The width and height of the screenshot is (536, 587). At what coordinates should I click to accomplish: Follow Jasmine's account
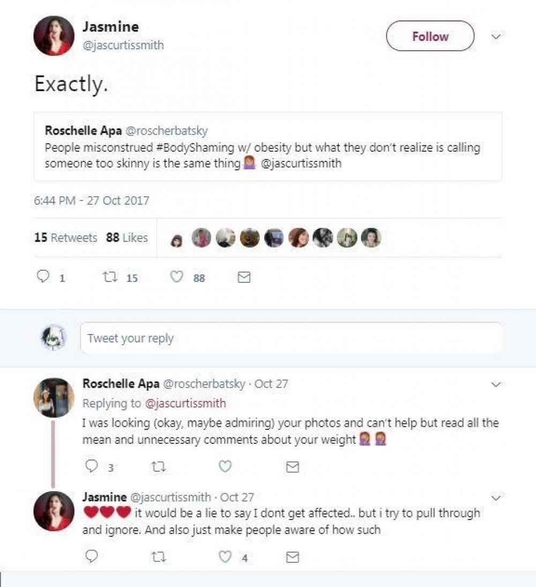[430, 36]
